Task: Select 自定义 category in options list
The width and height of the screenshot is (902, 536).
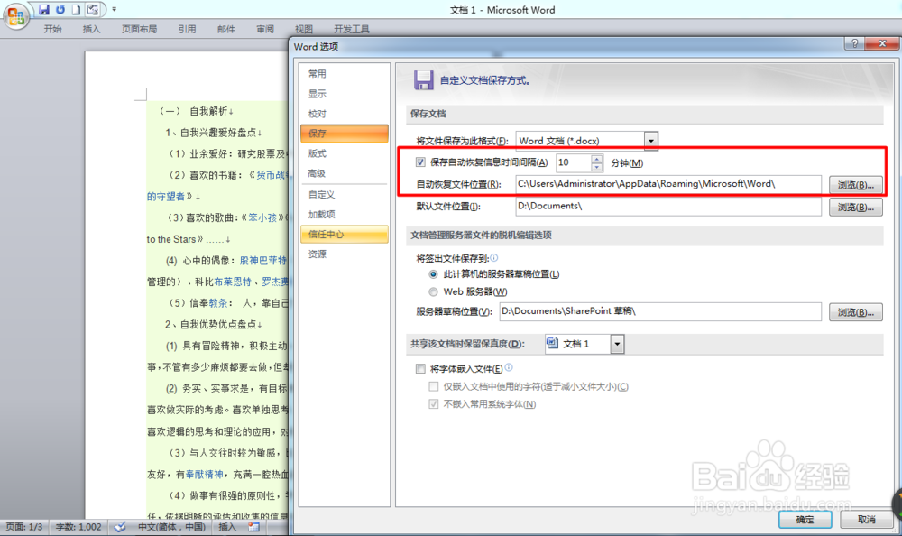Action: (x=344, y=195)
